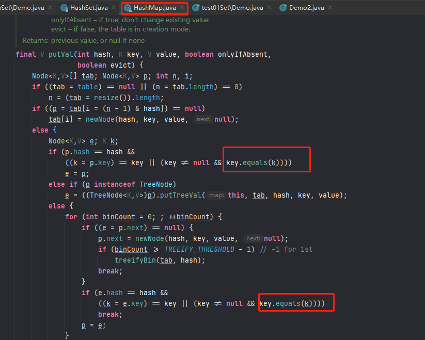The image size is (425, 340).
Task: Click the 'tab.length' expression
Action: click(193, 87)
